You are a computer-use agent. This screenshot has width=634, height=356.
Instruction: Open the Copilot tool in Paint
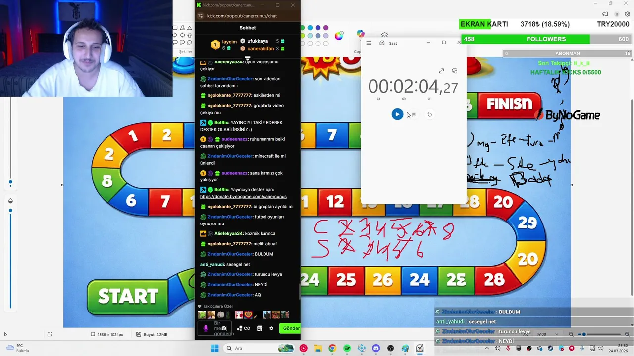pos(361,34)
